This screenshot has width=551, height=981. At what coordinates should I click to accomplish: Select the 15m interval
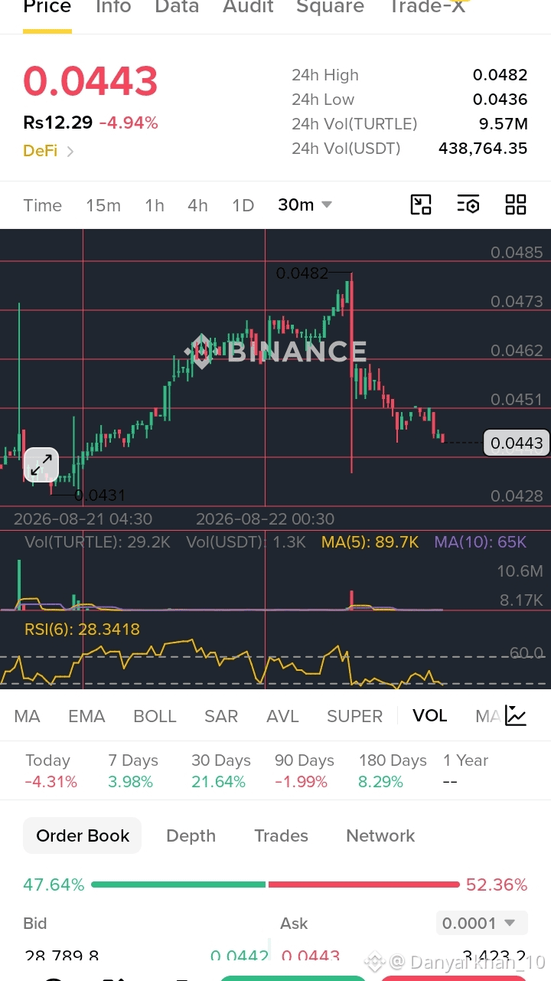click(x=103, y=205)
